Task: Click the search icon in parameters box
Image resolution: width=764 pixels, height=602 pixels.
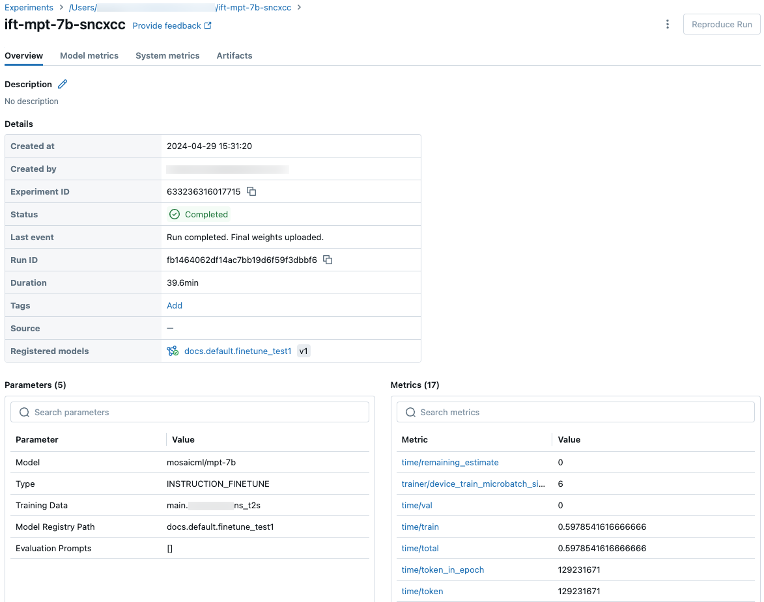Action: pos(25,413)
